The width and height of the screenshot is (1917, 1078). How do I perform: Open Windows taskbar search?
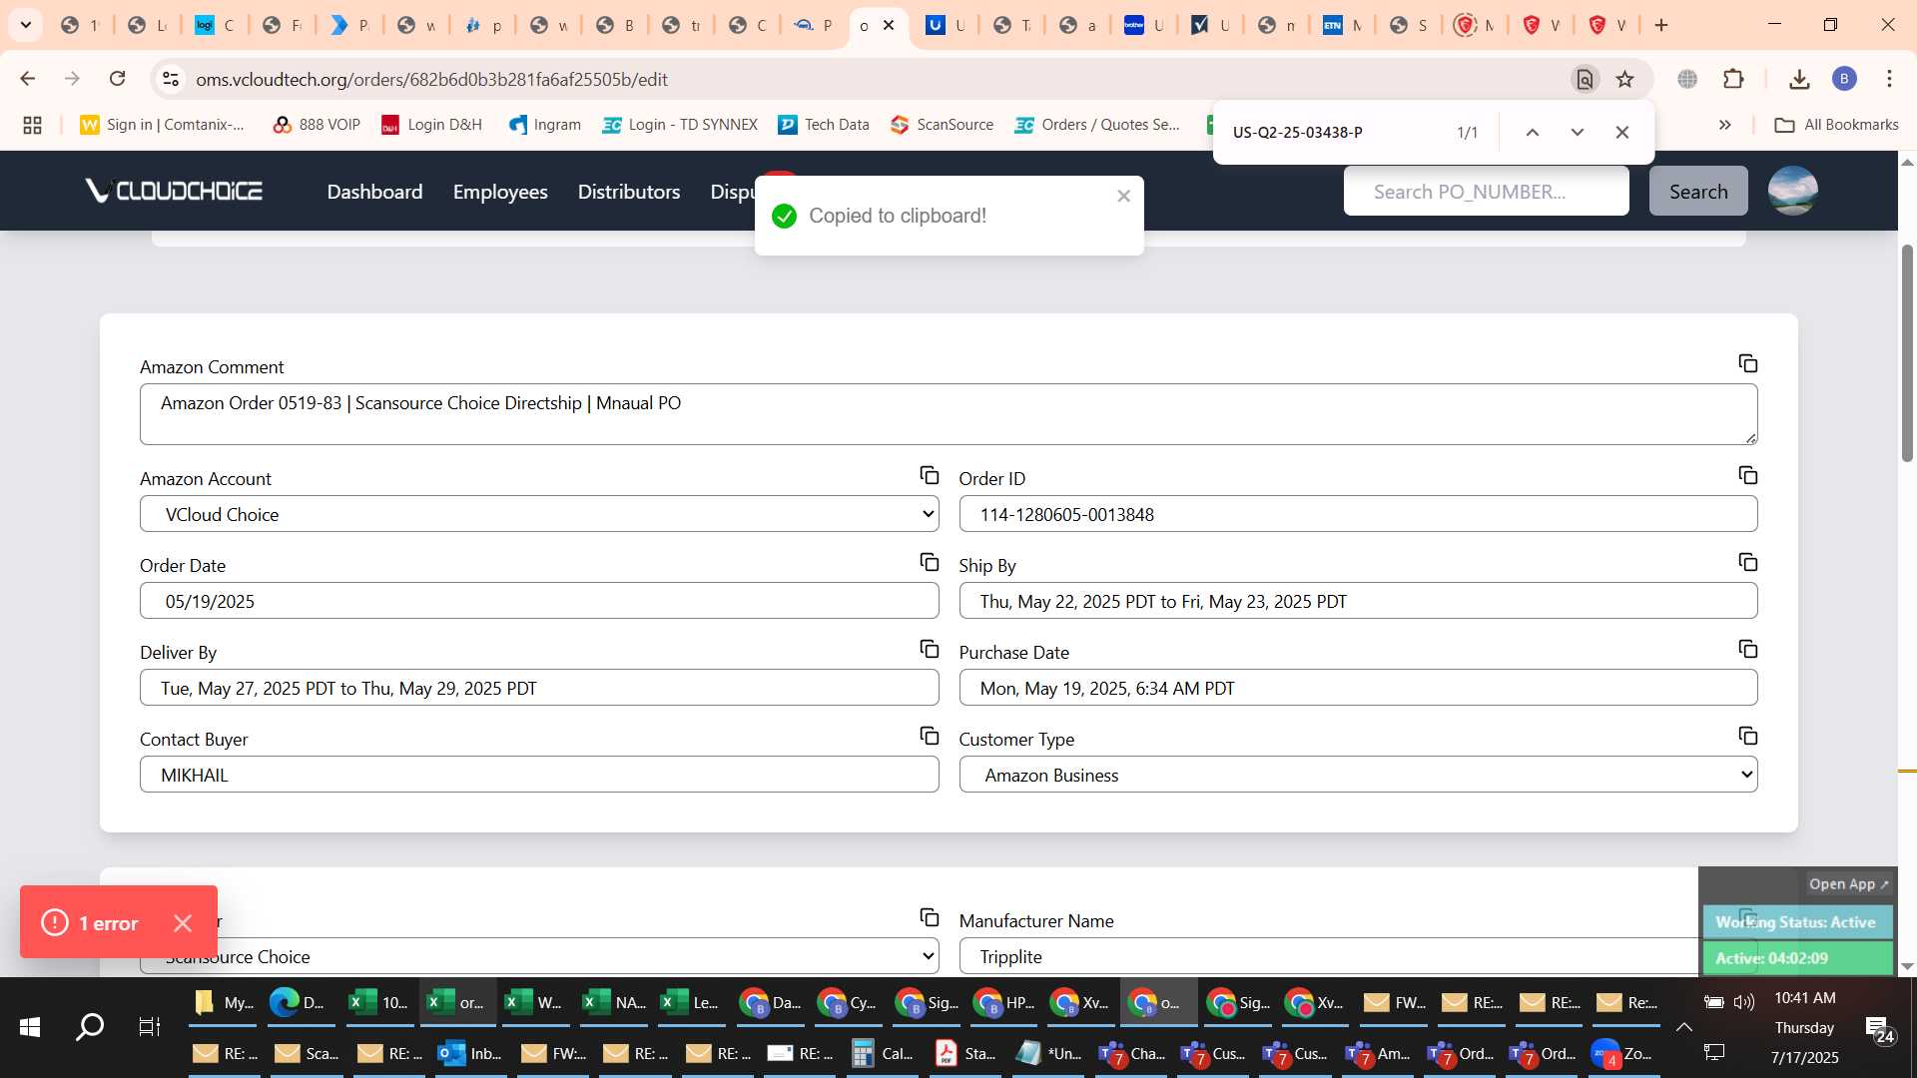tap(90, 1026)
